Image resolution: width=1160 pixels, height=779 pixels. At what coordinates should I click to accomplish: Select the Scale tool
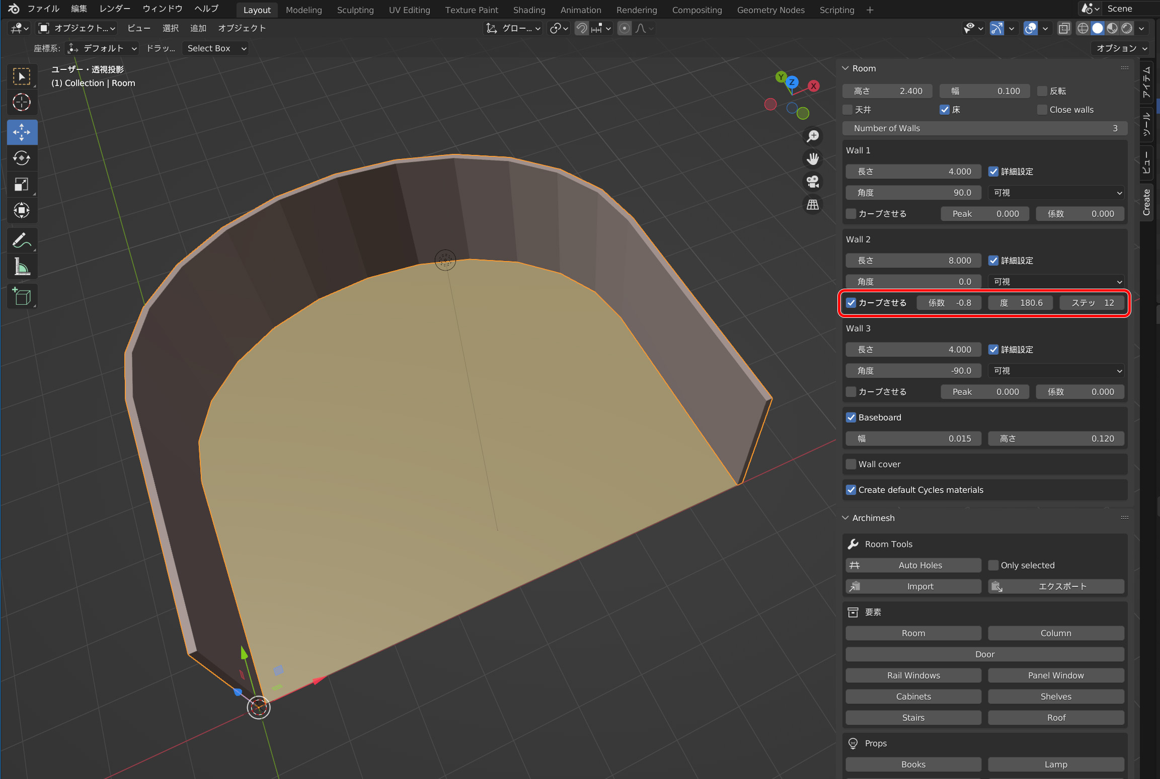[x=21, y=185]
